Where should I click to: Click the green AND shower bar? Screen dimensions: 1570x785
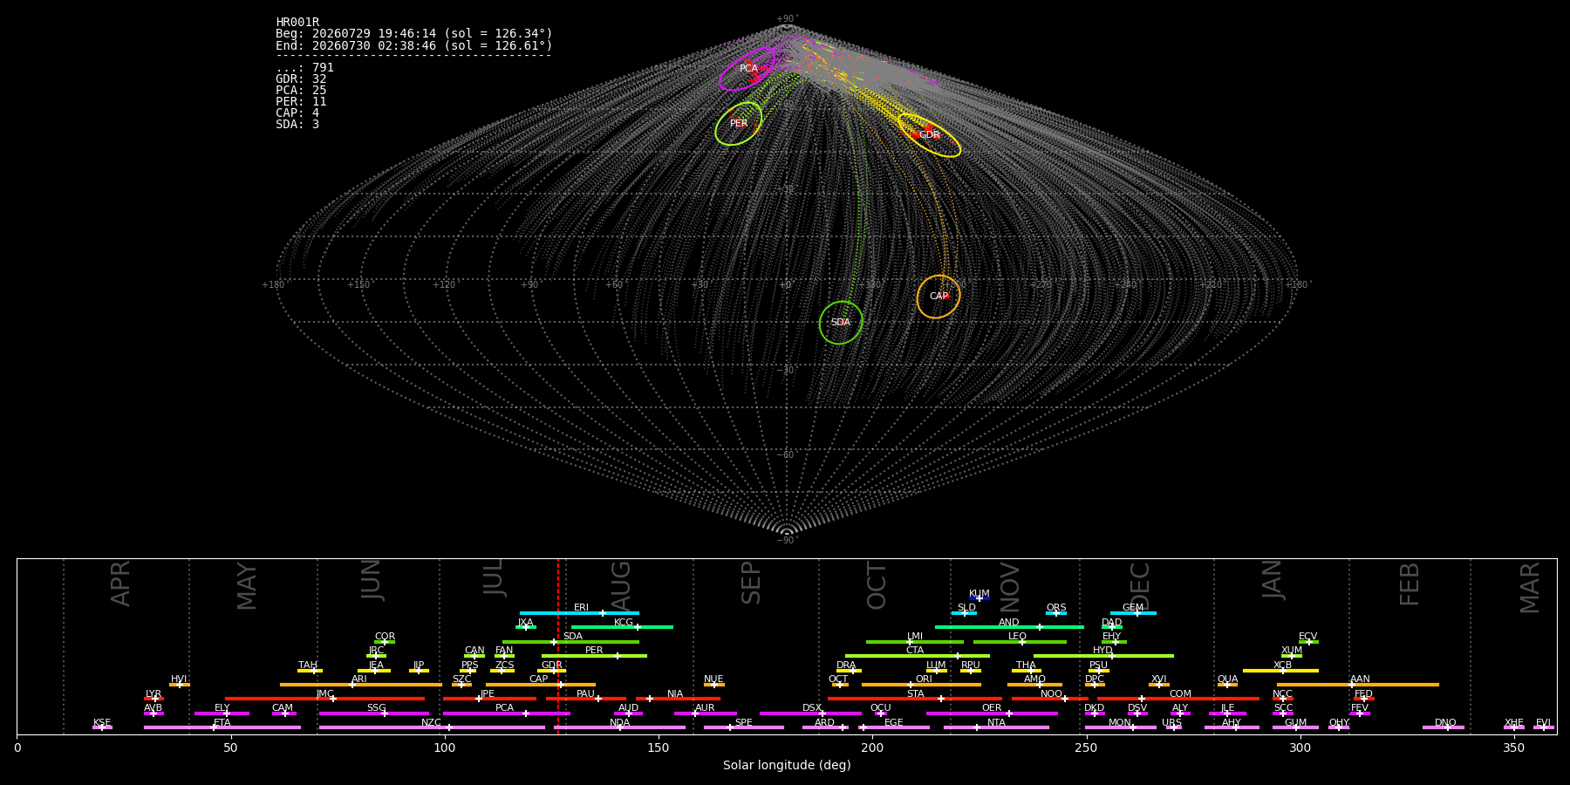(x=1009, y=627)
